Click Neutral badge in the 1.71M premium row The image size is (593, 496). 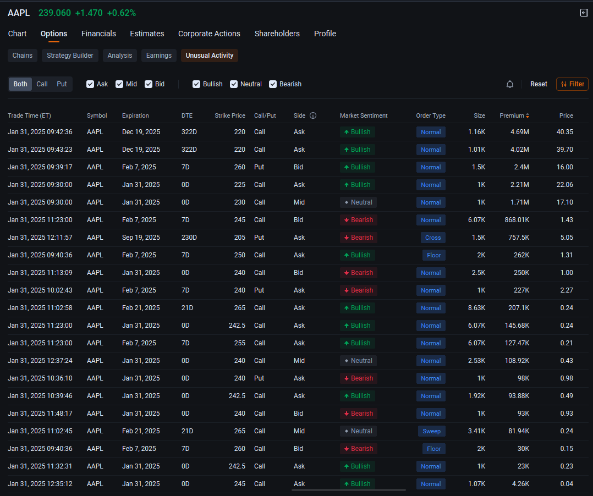point(358,202)
